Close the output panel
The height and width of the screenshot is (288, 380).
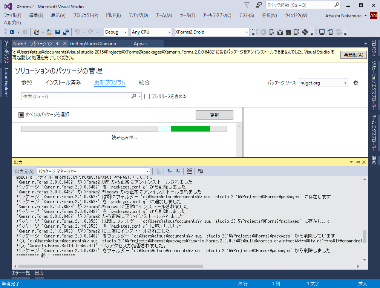(364, 162)
